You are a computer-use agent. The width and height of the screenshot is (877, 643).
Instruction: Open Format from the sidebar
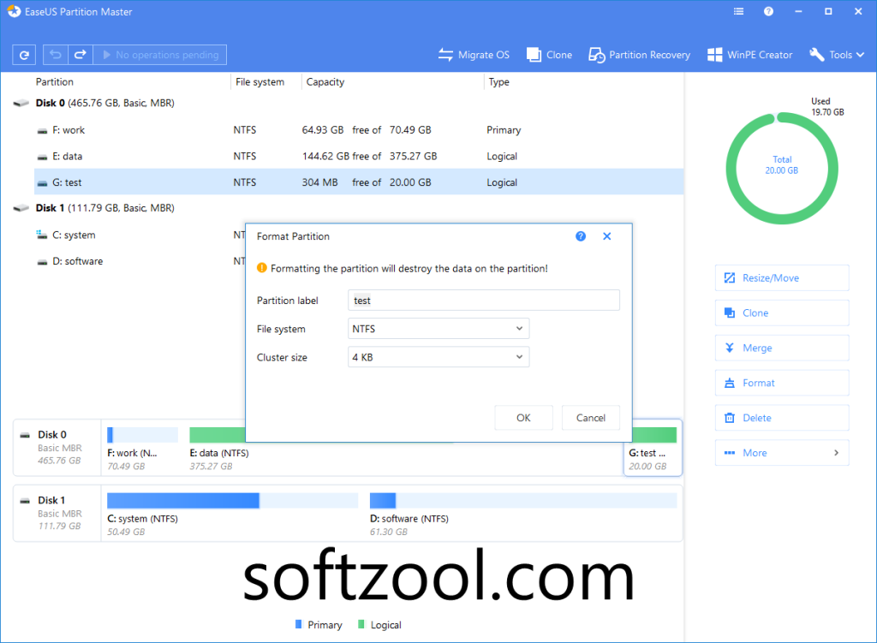pyautogui.click(x=781, y=383)
